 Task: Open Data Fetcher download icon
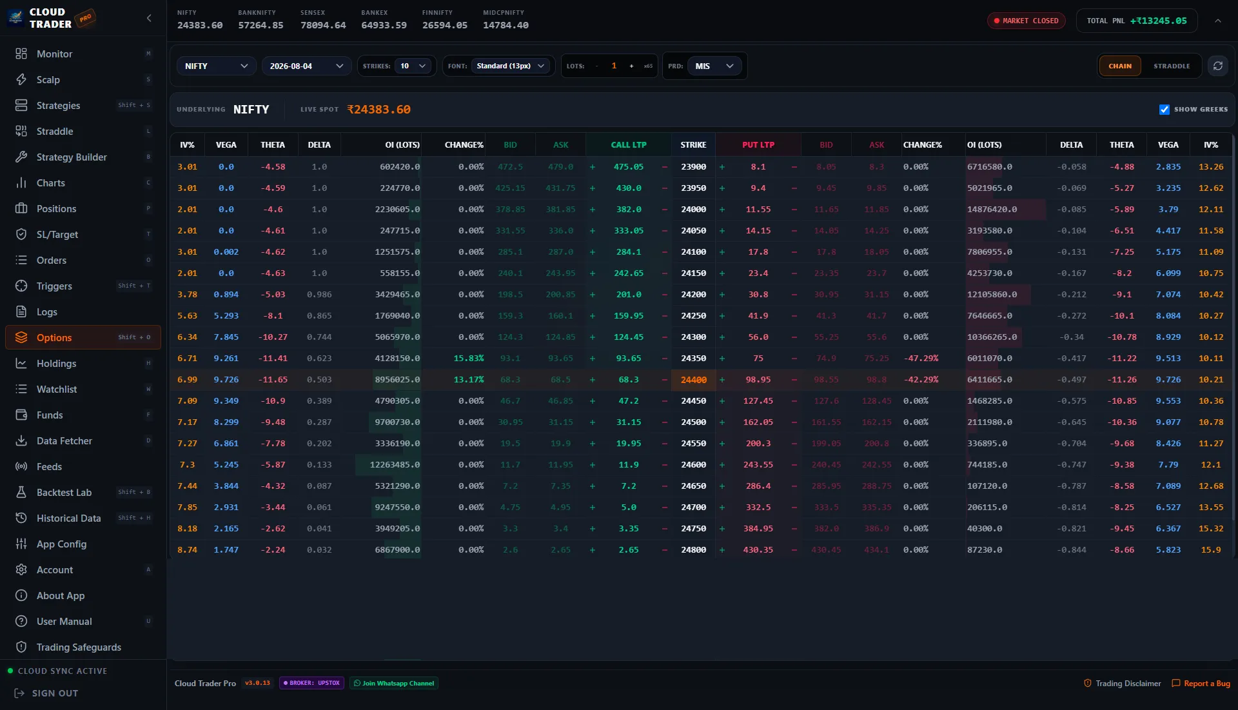coord(21,440)
